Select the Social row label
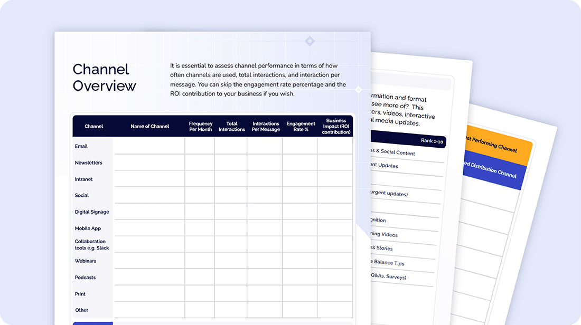The image size is (581, 325). [x=82, y=195]
